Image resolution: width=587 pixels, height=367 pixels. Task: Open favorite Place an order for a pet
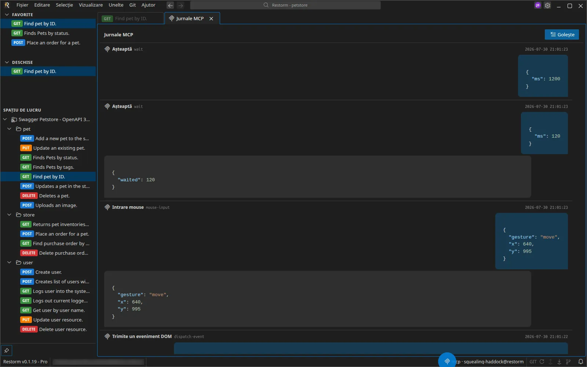[x=48, y=43]
